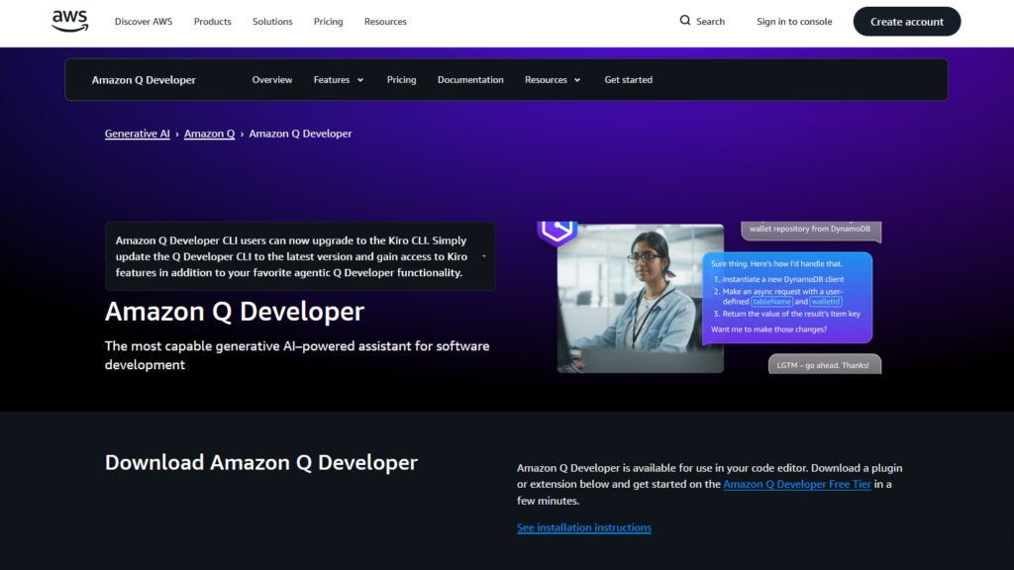
Task: Open the Amazon Q Developer Free Tier link
Action: (x=797, y=484)
